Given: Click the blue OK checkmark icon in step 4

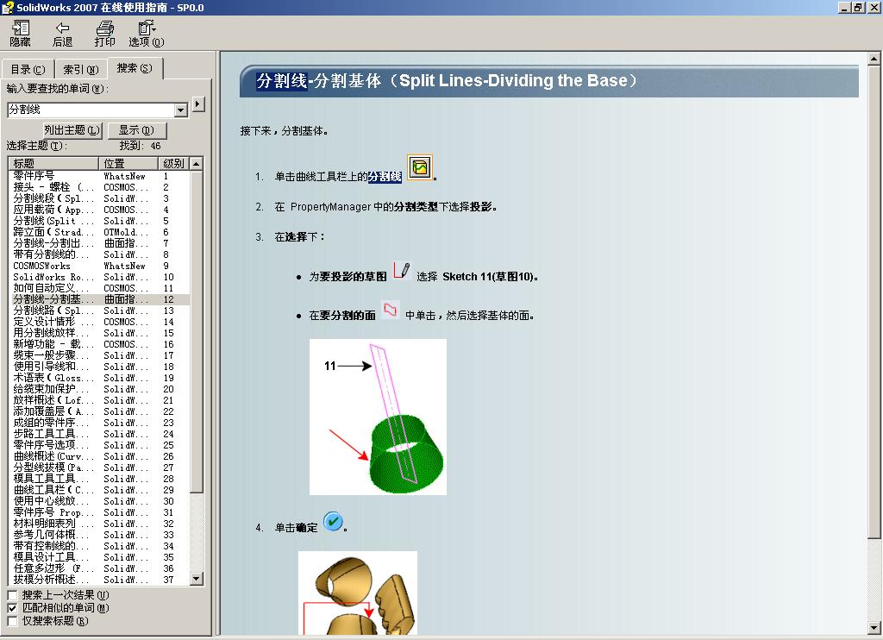Looking at the screenshot, I should [333, 521].
